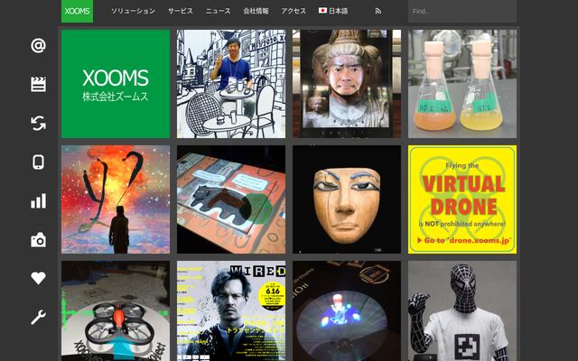This screenshot has height=361, width=578.
Task: Open the bar chart icon
Action: (x=38, y=201)
